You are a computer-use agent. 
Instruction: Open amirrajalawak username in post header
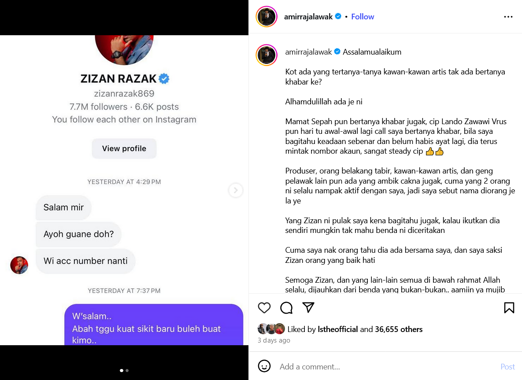(308, 17)
